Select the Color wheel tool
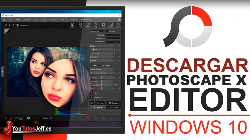The height and width of the screenshot is (140, 250). click(x=80, y=25)
